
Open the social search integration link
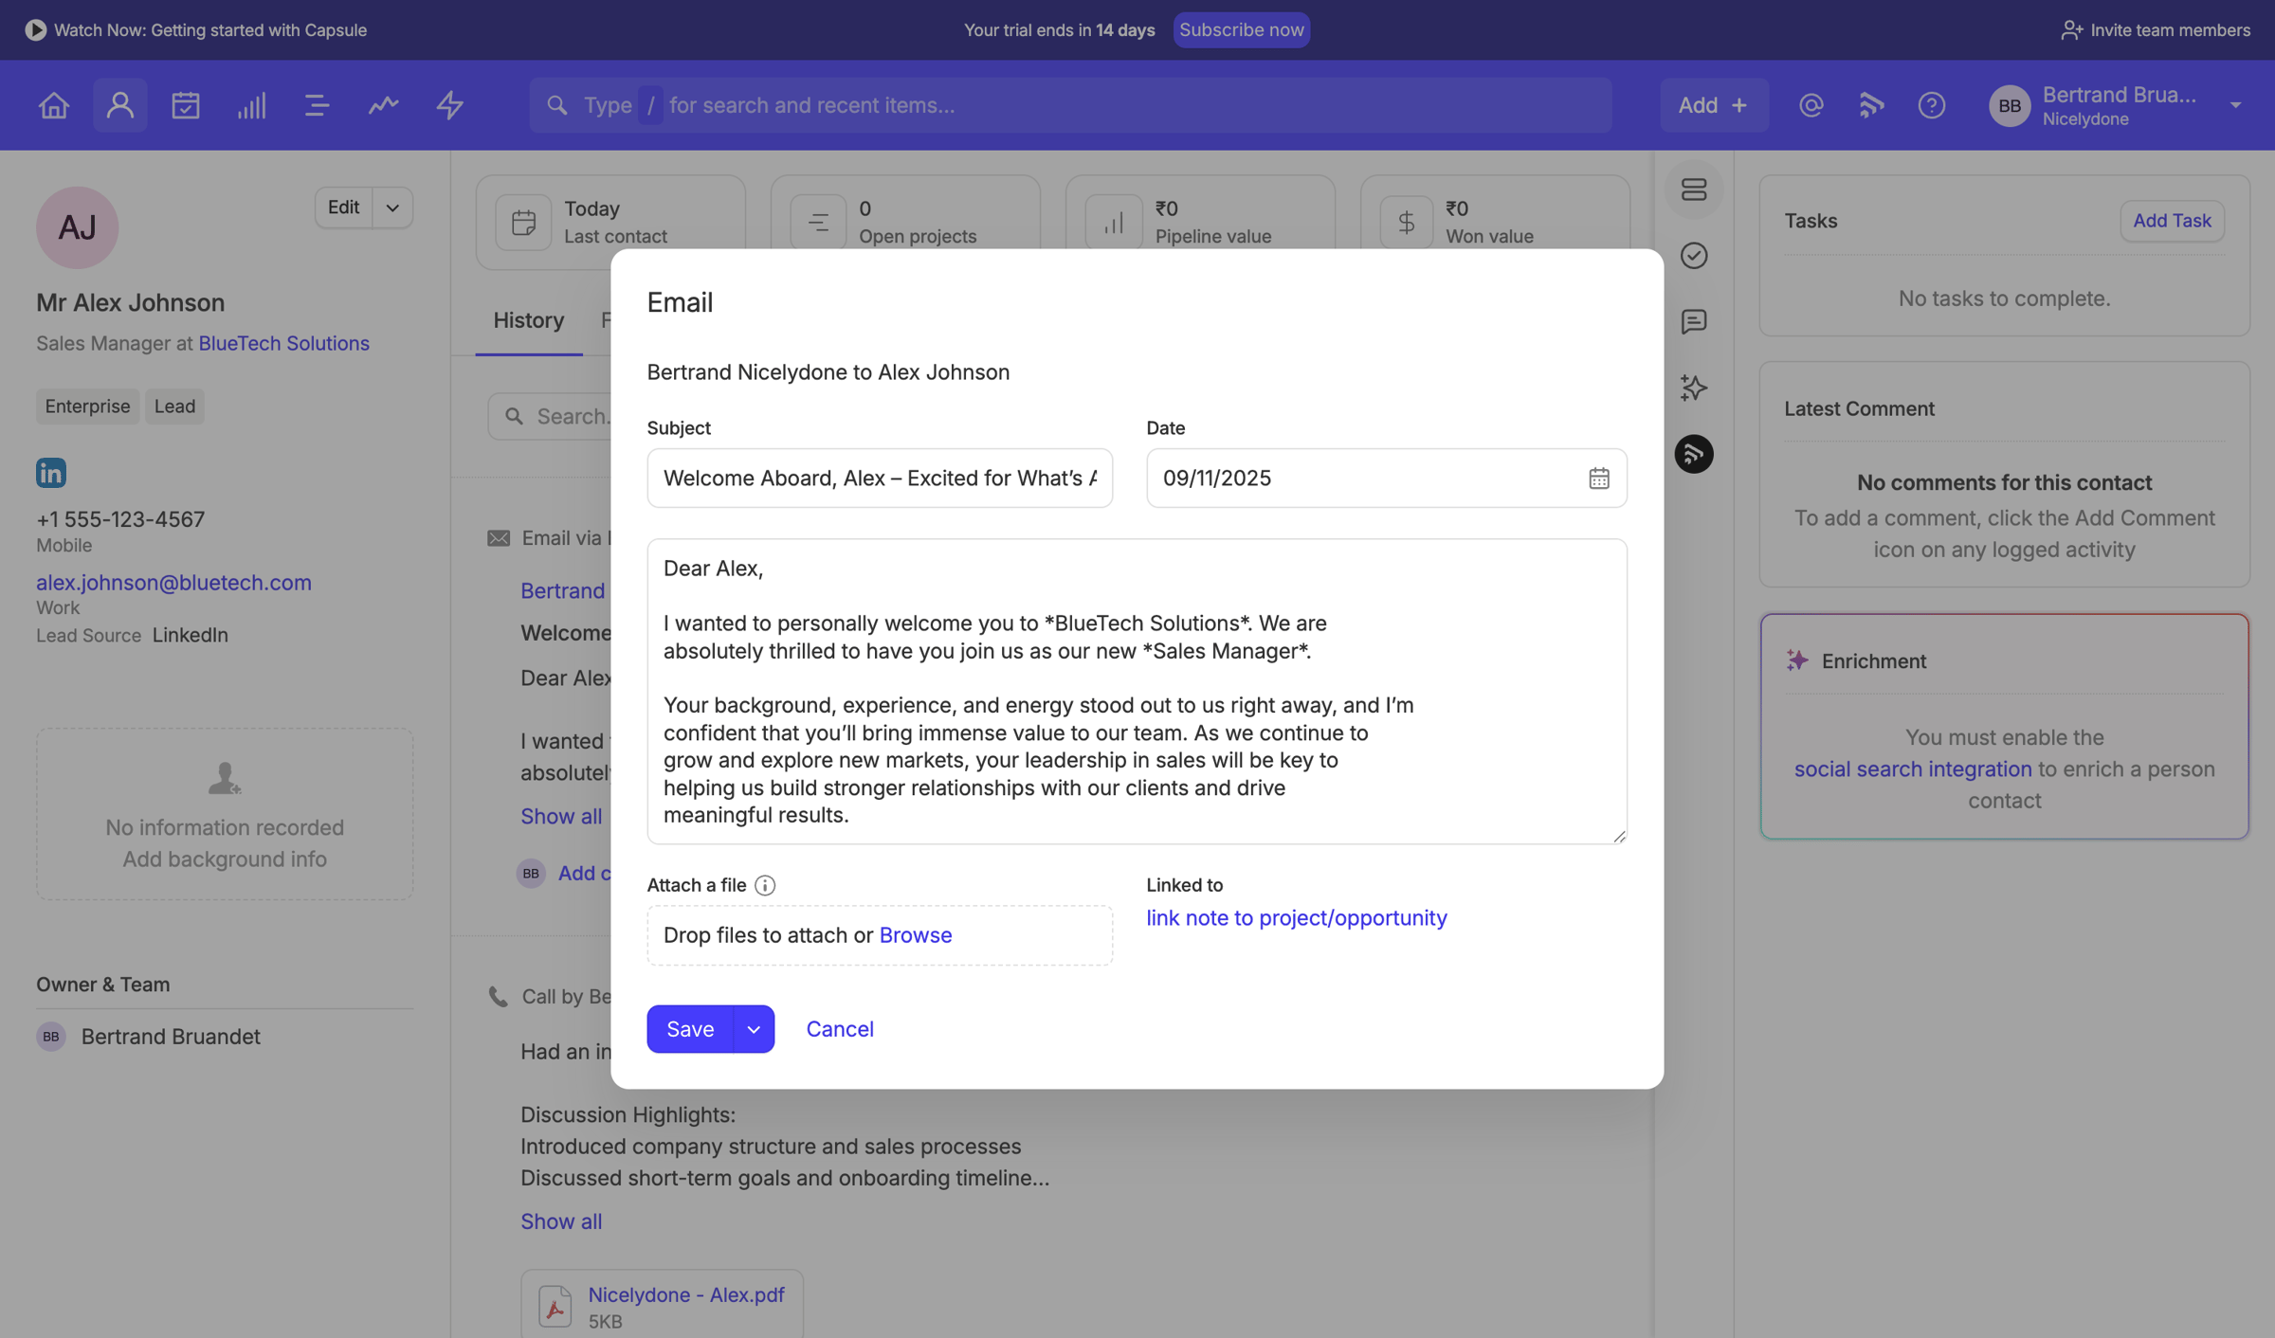(1913, 769)
